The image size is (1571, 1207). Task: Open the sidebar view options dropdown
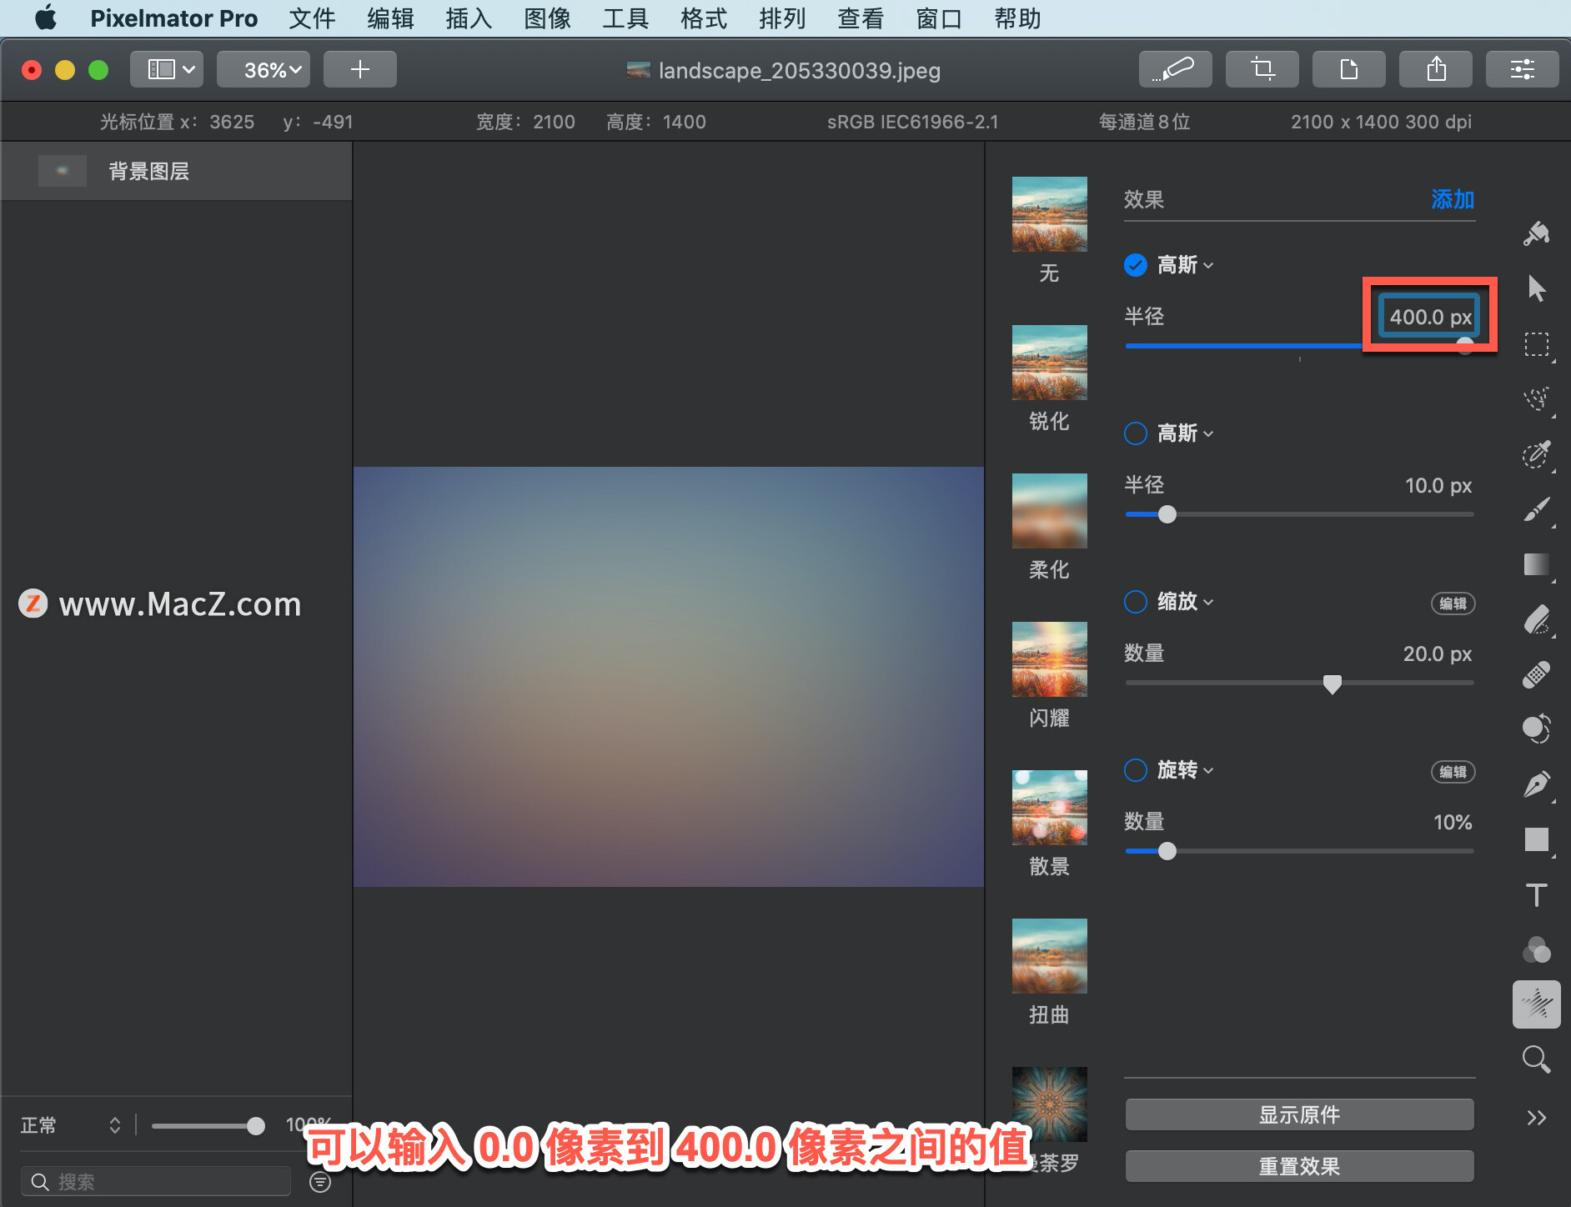pyautogui.click(x=167, y=69)
